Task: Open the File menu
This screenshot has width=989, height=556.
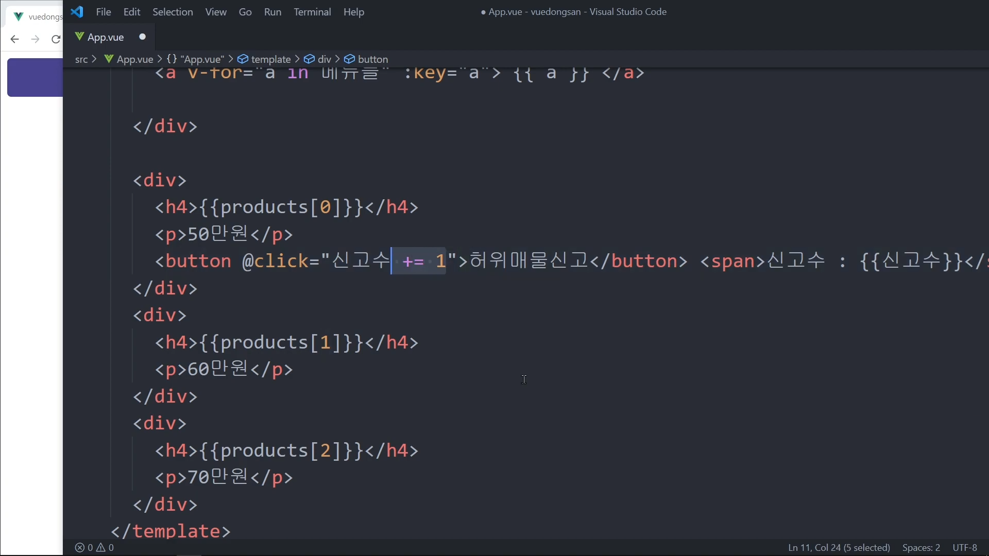Action: tap(104, 12)
